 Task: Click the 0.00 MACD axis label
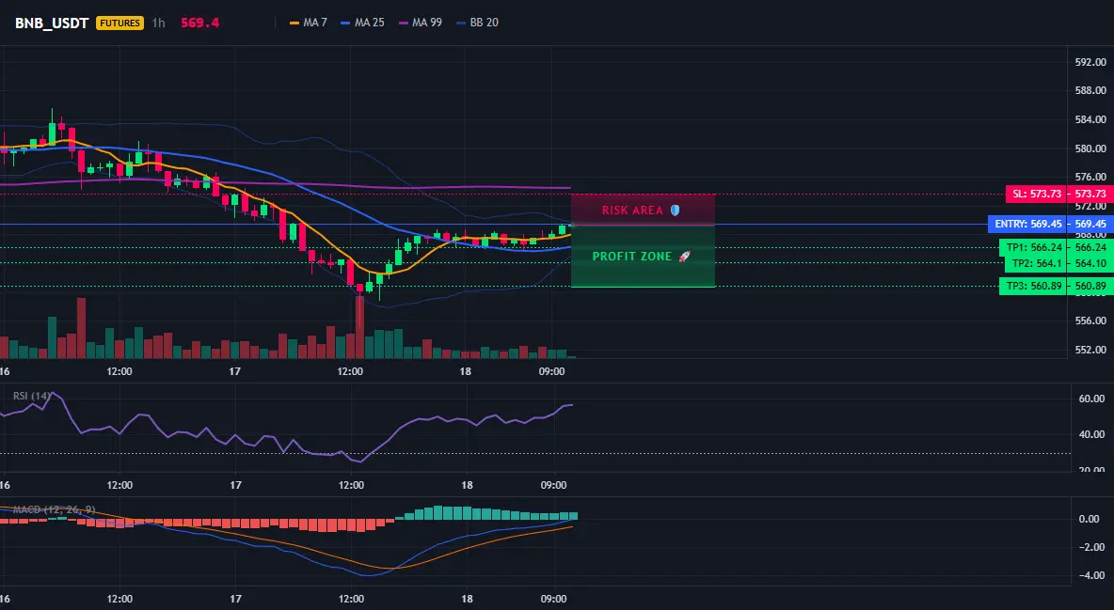click(1090, 519)
